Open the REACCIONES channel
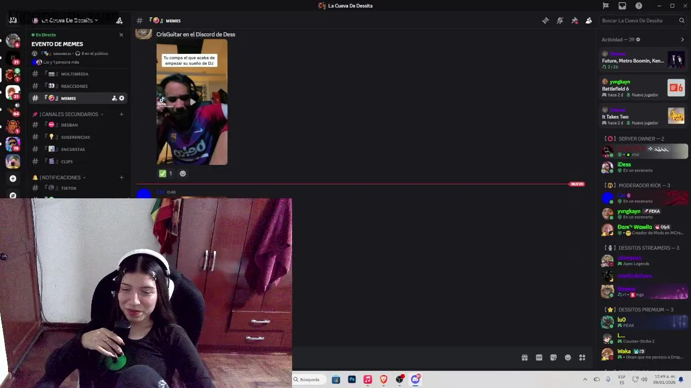Image resolution: width=691 pixels, height=388 pixels. pyautogui.click(x=79, y=86)
